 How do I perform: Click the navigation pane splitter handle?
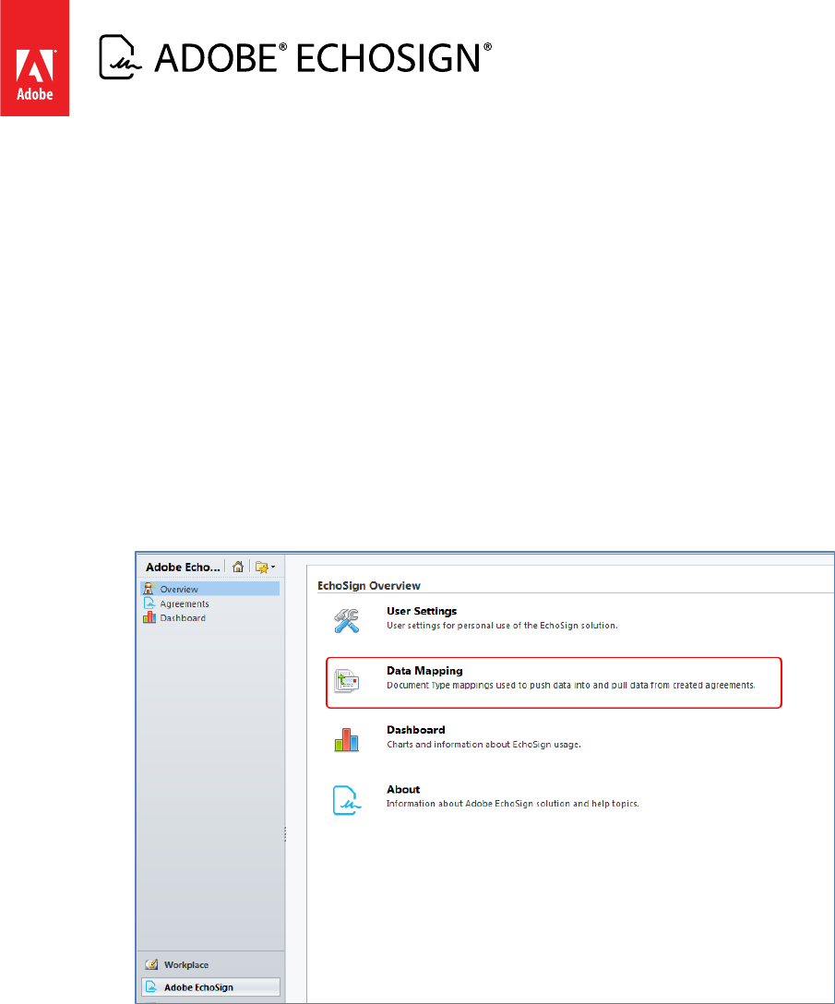click(285, 833)
